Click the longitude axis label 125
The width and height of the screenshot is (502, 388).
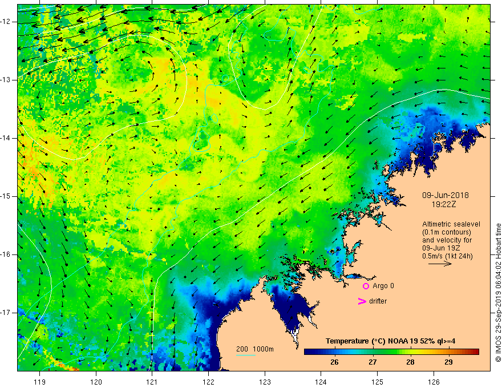tap(378, 382)
